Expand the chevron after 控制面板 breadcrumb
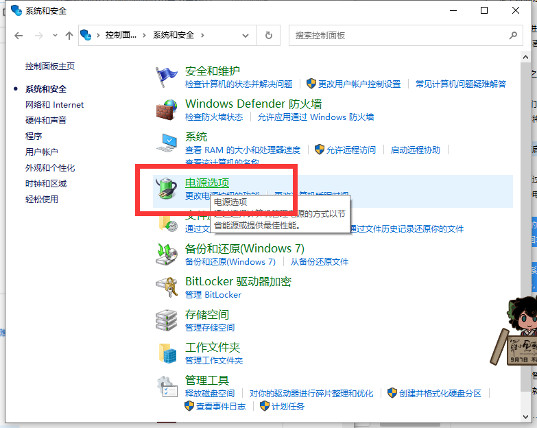 pos(145,35)
